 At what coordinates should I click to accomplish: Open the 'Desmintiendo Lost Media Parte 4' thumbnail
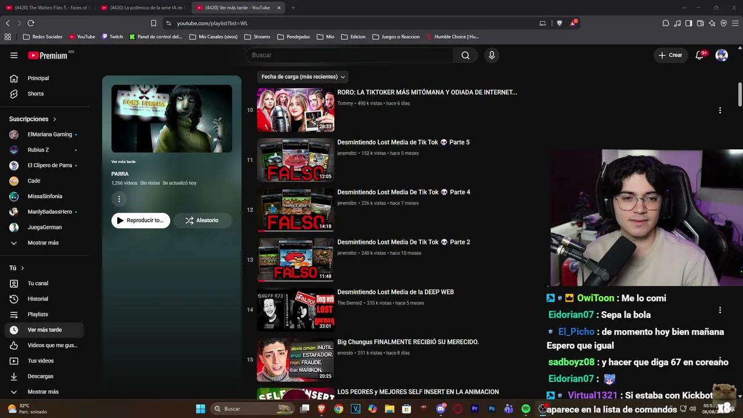[x=295, y=210]
